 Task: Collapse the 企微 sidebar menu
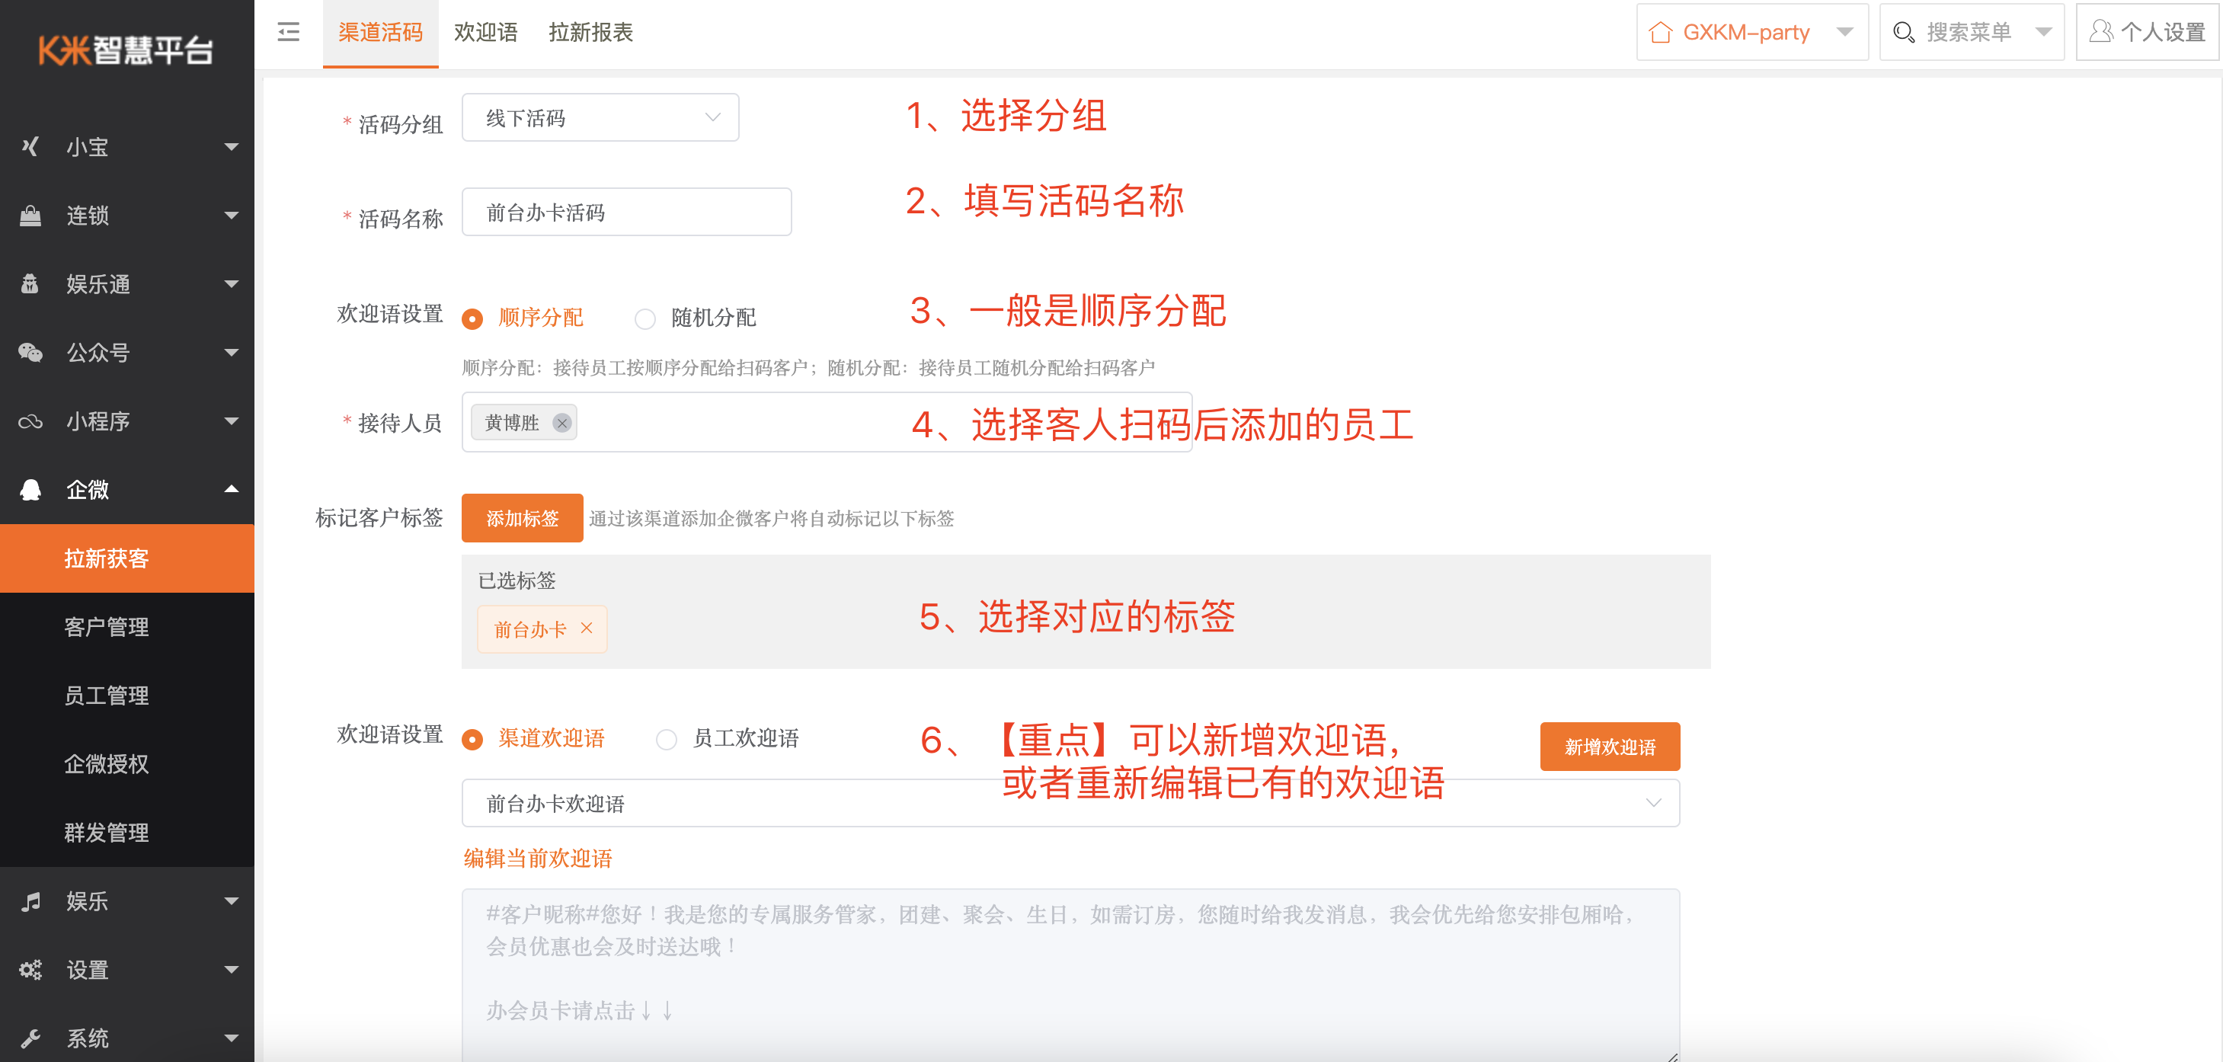click(232, 489)
